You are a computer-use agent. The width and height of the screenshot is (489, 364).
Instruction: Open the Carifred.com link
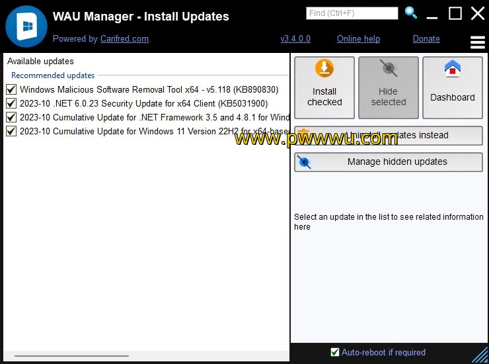124,39
